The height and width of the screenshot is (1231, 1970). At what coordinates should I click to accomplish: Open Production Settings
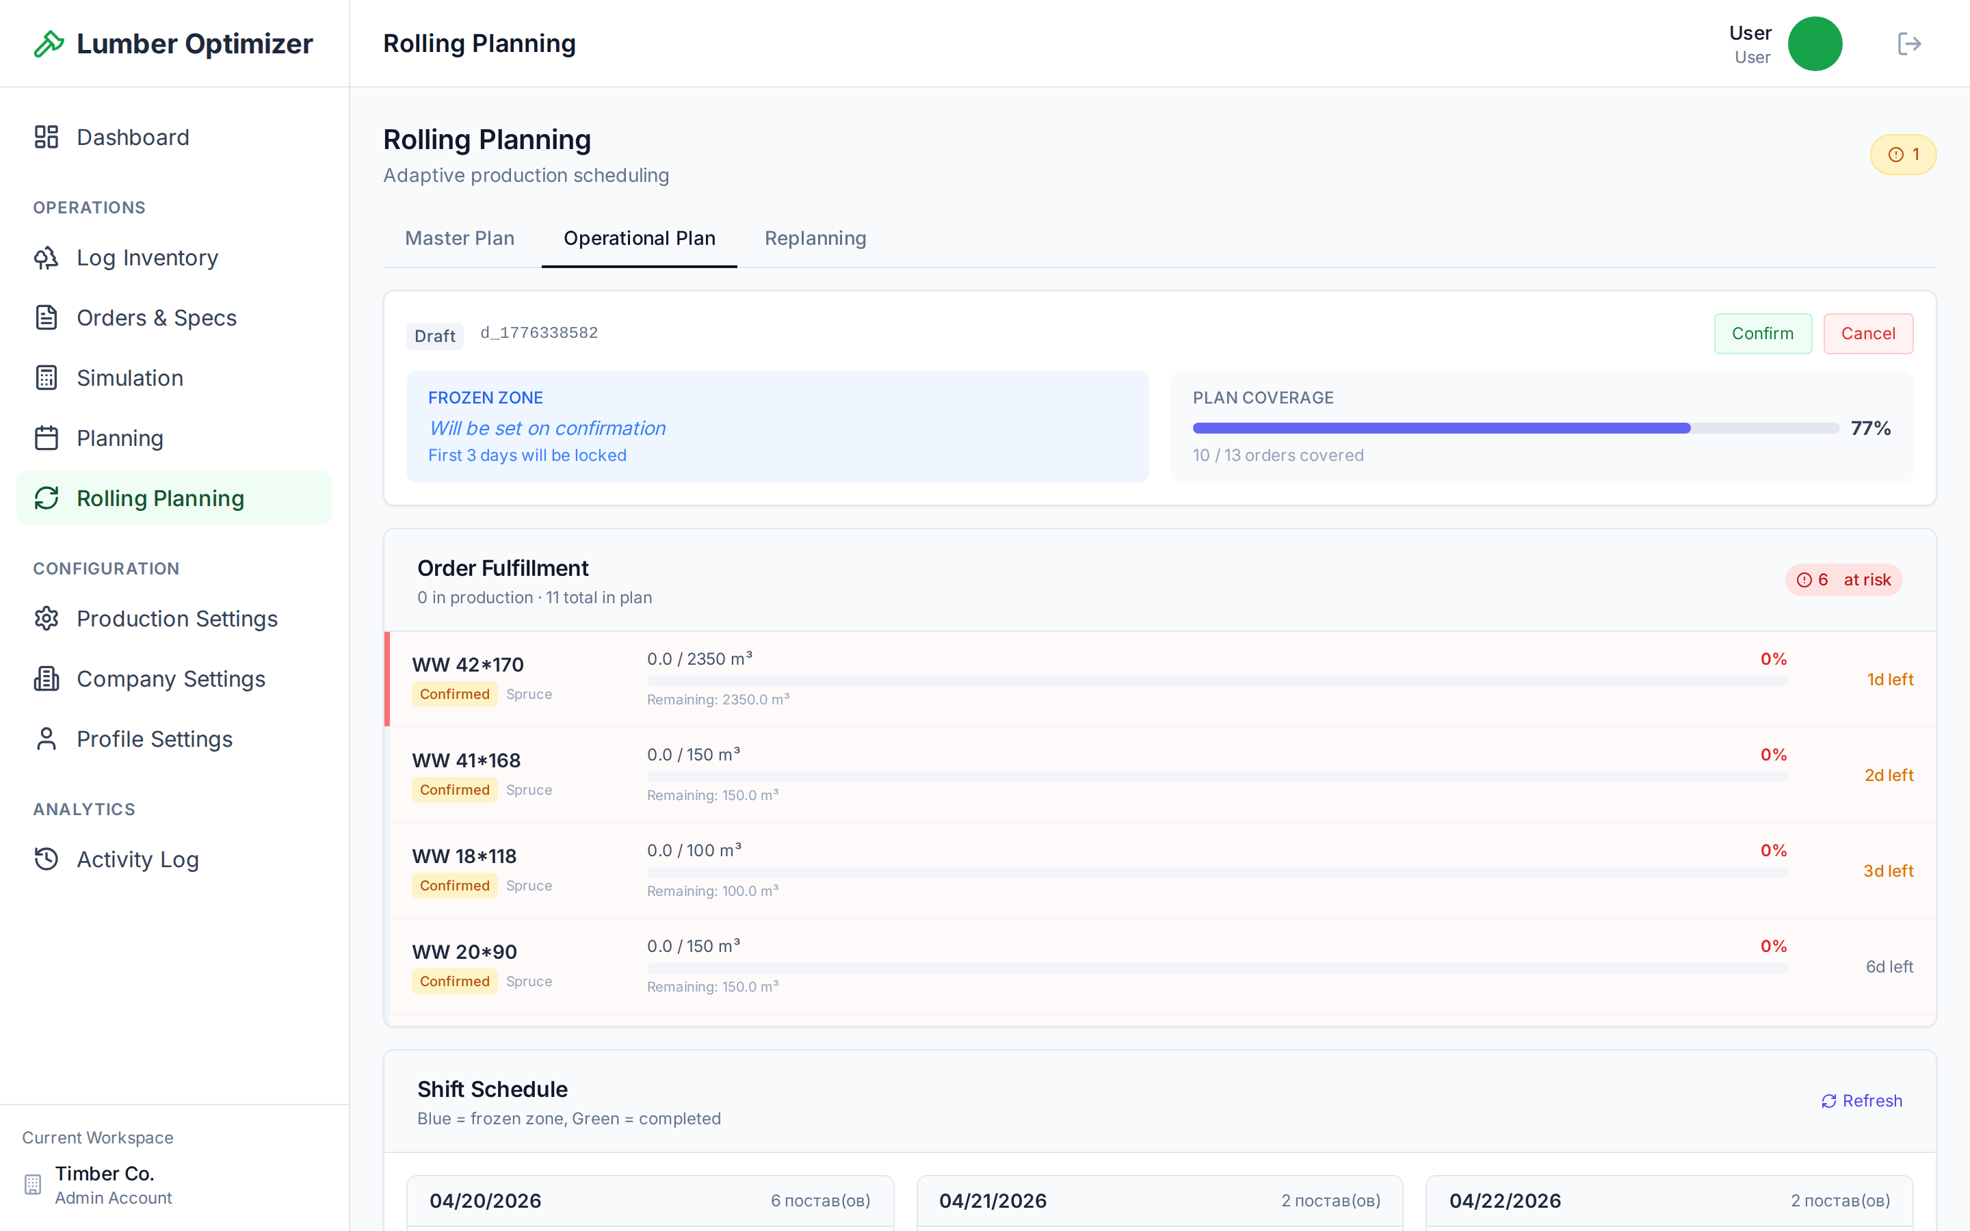pyautogui.click(x=174, y=619)
